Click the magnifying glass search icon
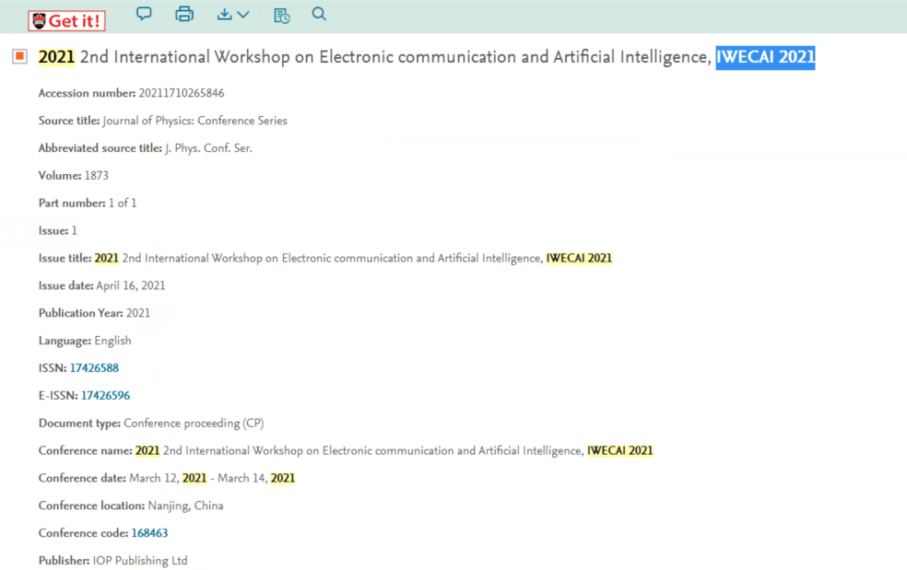 [319, 14]
